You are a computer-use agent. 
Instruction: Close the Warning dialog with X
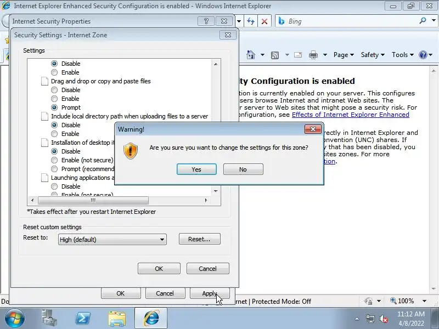pos(313,129)
